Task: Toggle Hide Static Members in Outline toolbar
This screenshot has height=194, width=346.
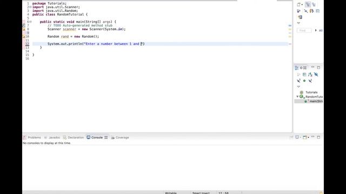Action: tap(298, 81)
